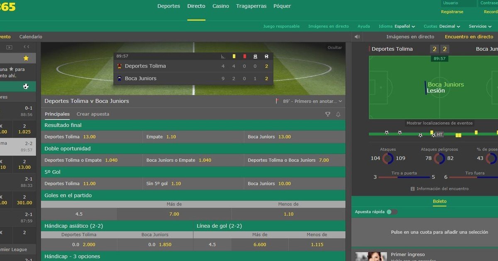Click the yellow star favorites icon
The height and width of the screenshot is (261, 498).
[x=26, y=58]
